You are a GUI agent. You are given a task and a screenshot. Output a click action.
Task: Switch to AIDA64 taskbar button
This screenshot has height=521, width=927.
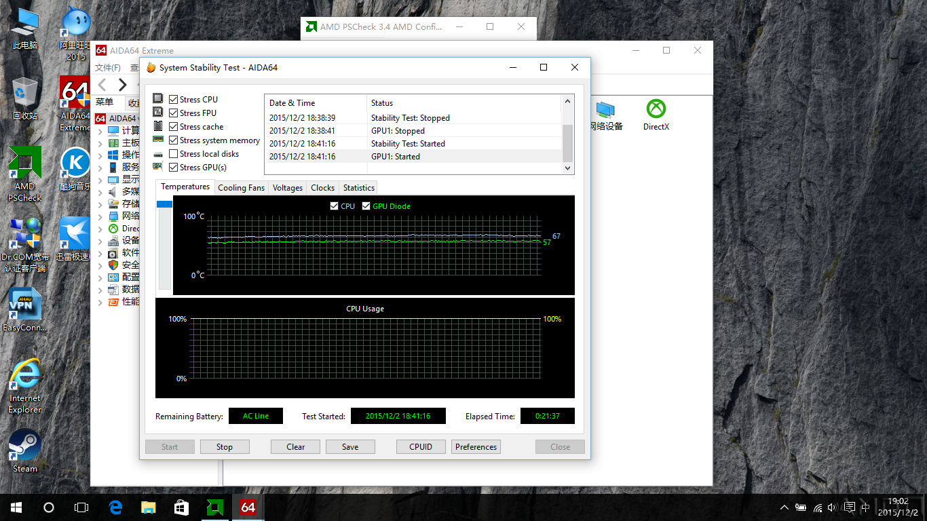tap(248, 507)
